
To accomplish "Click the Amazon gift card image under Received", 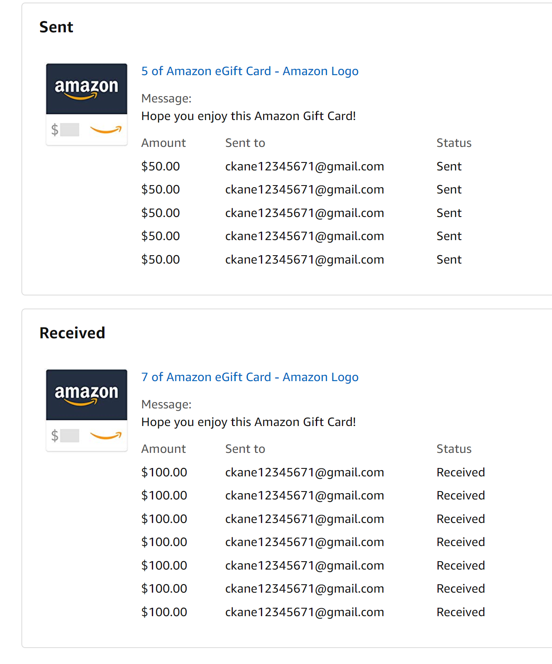I will [x=86, y=410].
